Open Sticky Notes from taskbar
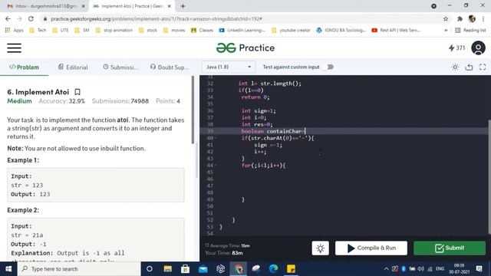Screen dimensions: 491x276 (x=291, y=269)
